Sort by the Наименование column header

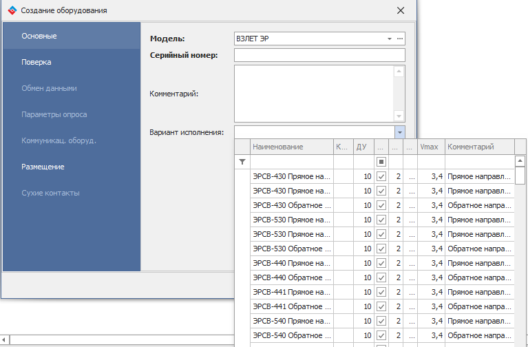[292, 147]
